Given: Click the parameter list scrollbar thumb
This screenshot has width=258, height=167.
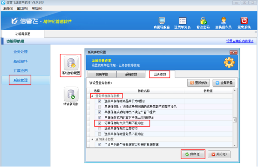Looking at the screenshot, I should click(x=235, y=120).
